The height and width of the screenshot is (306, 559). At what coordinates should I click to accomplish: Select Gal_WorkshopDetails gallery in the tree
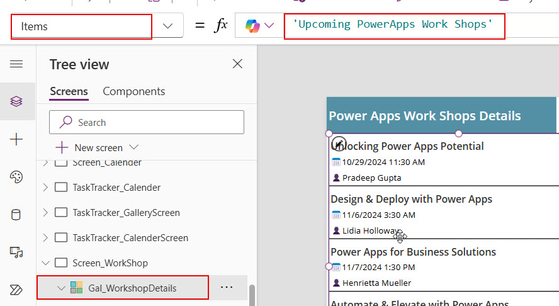coord(132,288)
